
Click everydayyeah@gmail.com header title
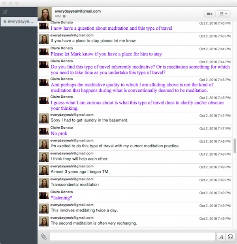tap(77, 11)
